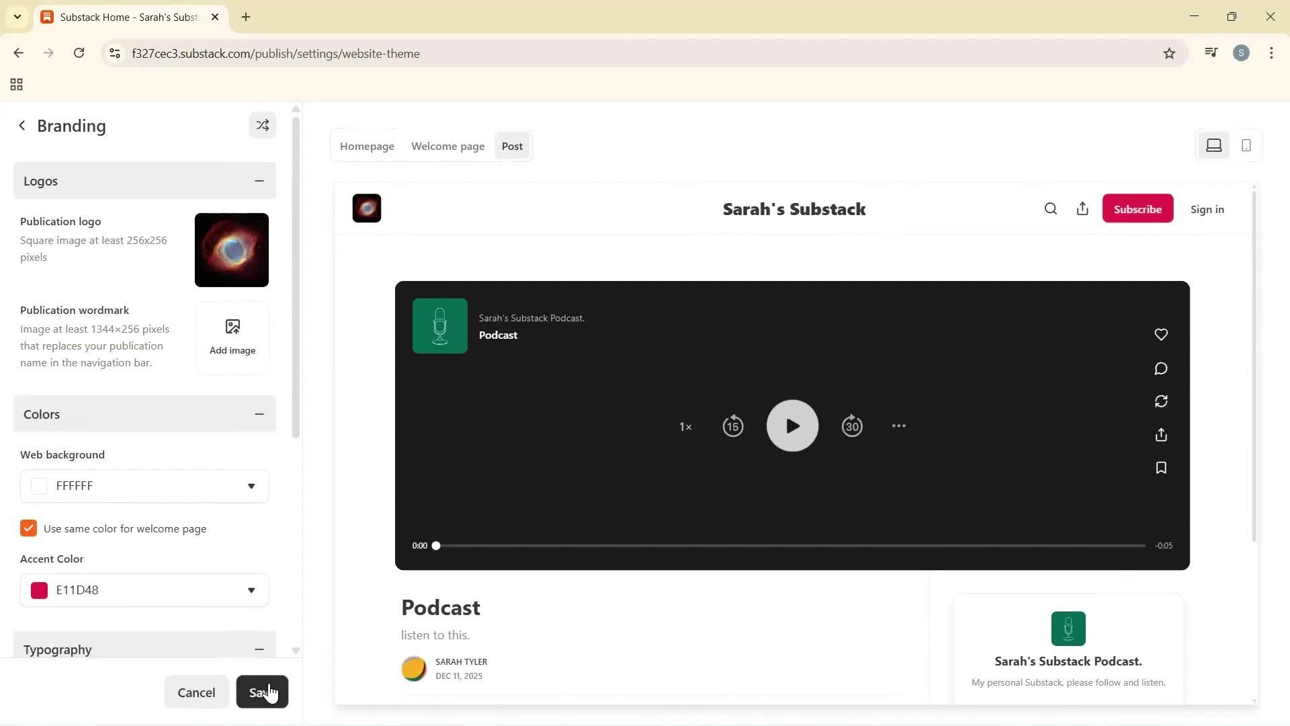Image resolution: width=1290 pixels, height=726 pixels.
Task: Click the shuffle theme icon beside Branding
Action: [x=262, y=126]
